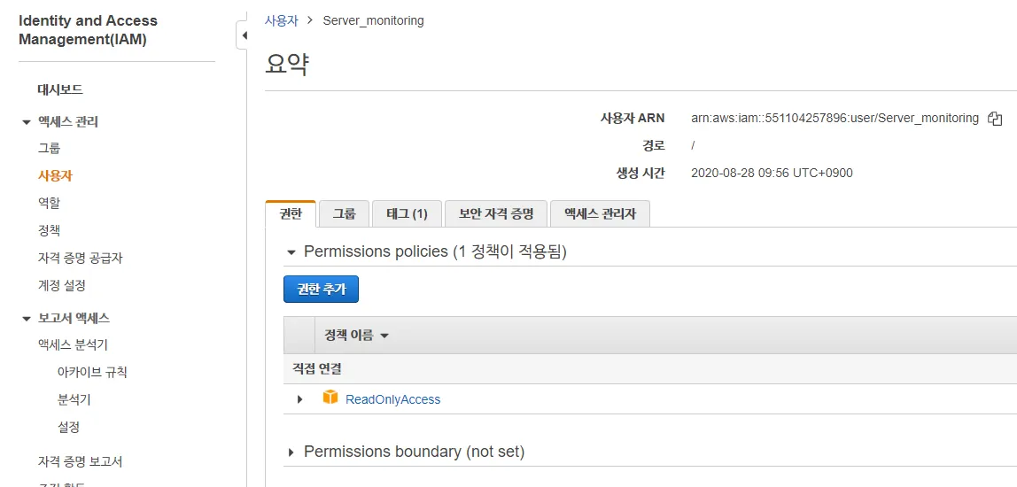Copy the user ARN to clipboard
This screenshot has width=1017, height=487.
[995, 119]
